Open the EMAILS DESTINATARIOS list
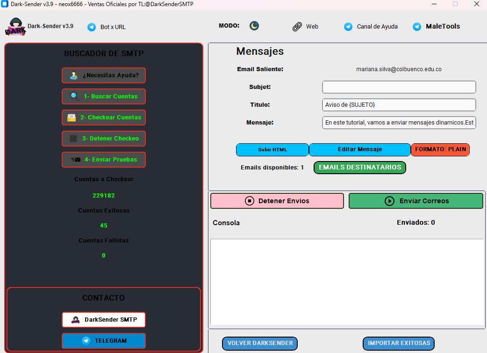Image resolution: width=487 pixels, height=353 pixels. click(x=359, y=168)
